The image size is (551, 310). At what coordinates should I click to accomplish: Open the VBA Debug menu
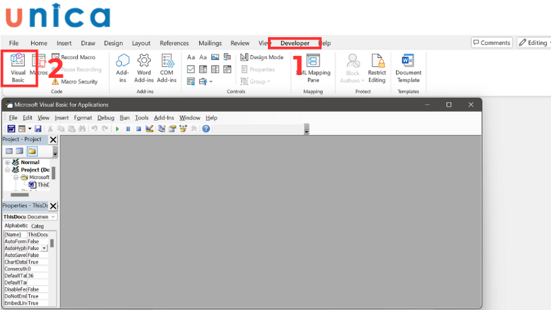click(106, 118)
